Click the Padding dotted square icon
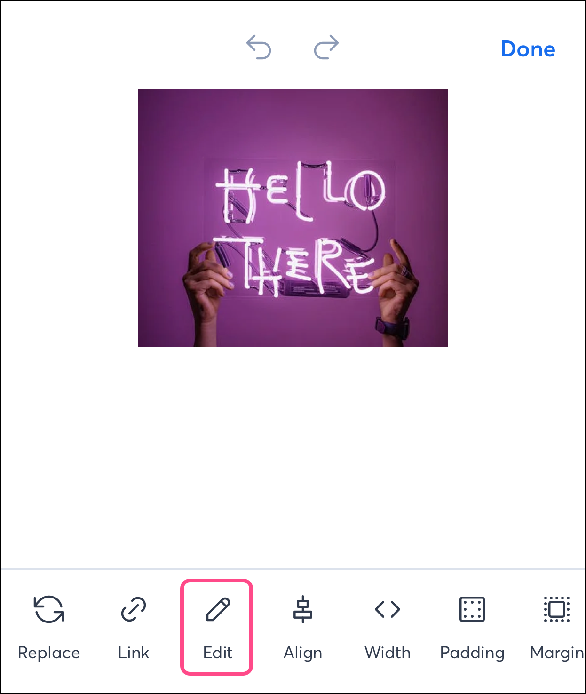Image resolution: width=586 pixels, height=694 pixels. tap(472, 609)
